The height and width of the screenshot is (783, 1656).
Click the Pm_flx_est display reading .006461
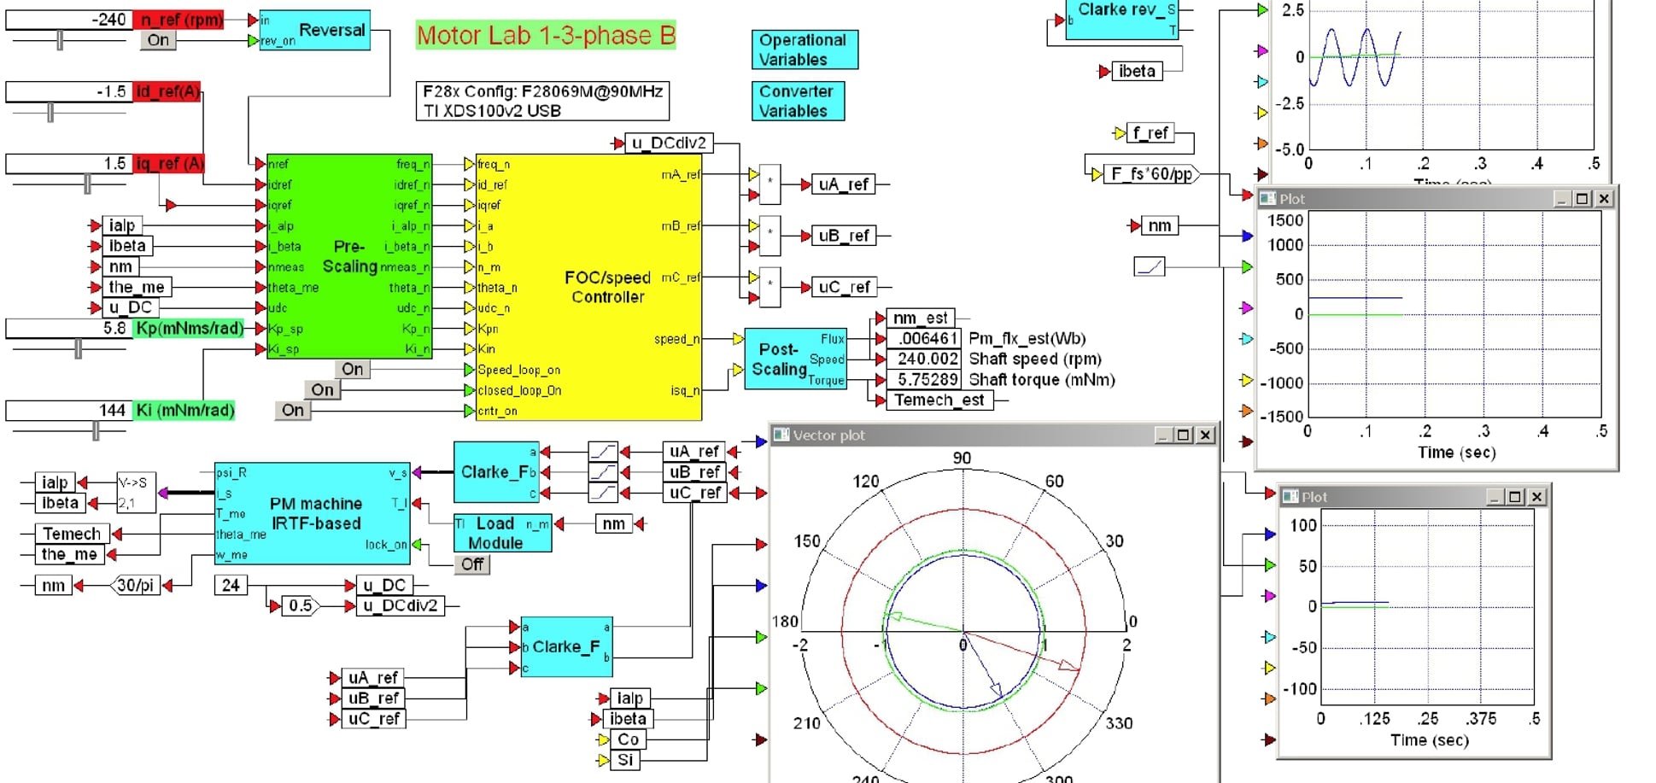click(924, 338)
